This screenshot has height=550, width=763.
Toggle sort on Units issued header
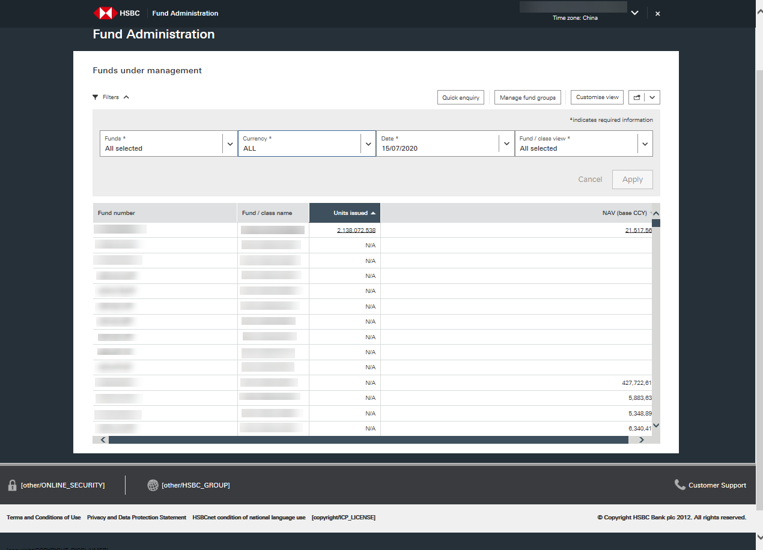345,213
